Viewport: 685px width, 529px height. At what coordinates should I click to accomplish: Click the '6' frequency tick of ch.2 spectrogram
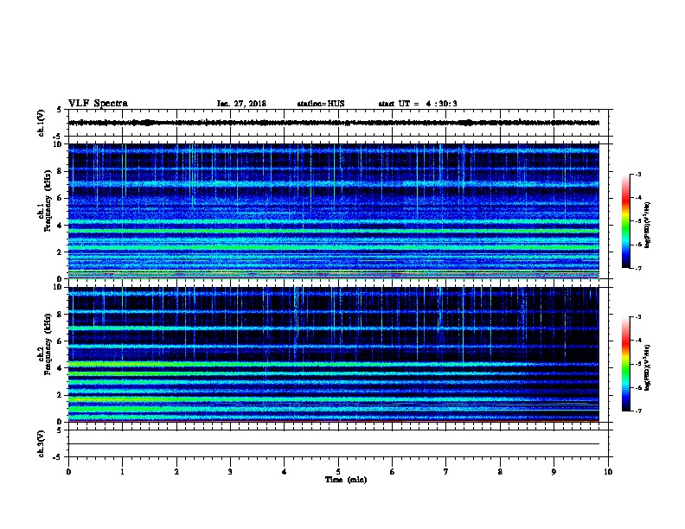60,341
